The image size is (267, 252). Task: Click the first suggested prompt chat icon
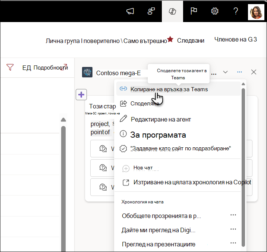pyautogui.click(x=103, y=148)
